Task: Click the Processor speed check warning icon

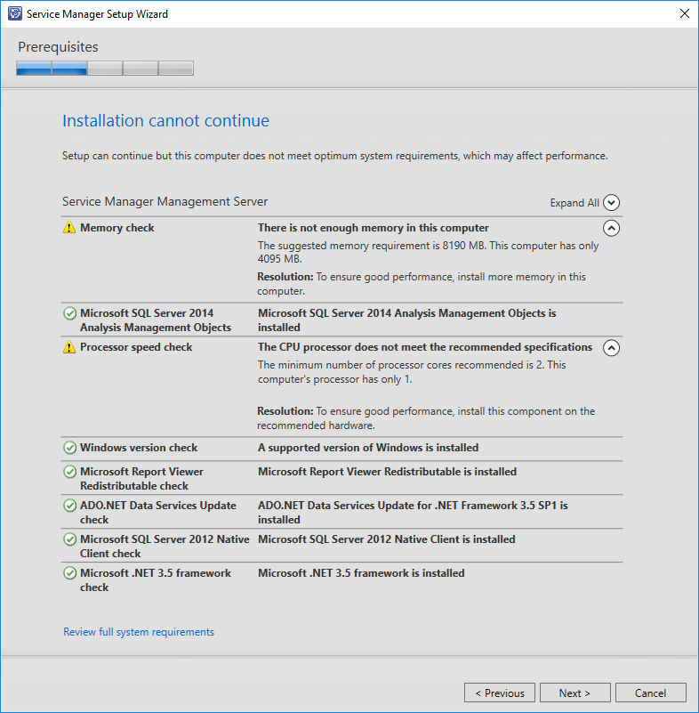Action: point(69,347)
